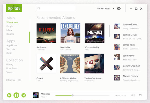This screenshot has height=103, width=150.
Task: Open Lorena Guerra's profile
Action: (130, 24)
